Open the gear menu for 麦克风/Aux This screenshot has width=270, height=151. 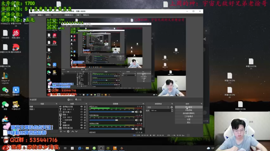[x=141, y=112]
